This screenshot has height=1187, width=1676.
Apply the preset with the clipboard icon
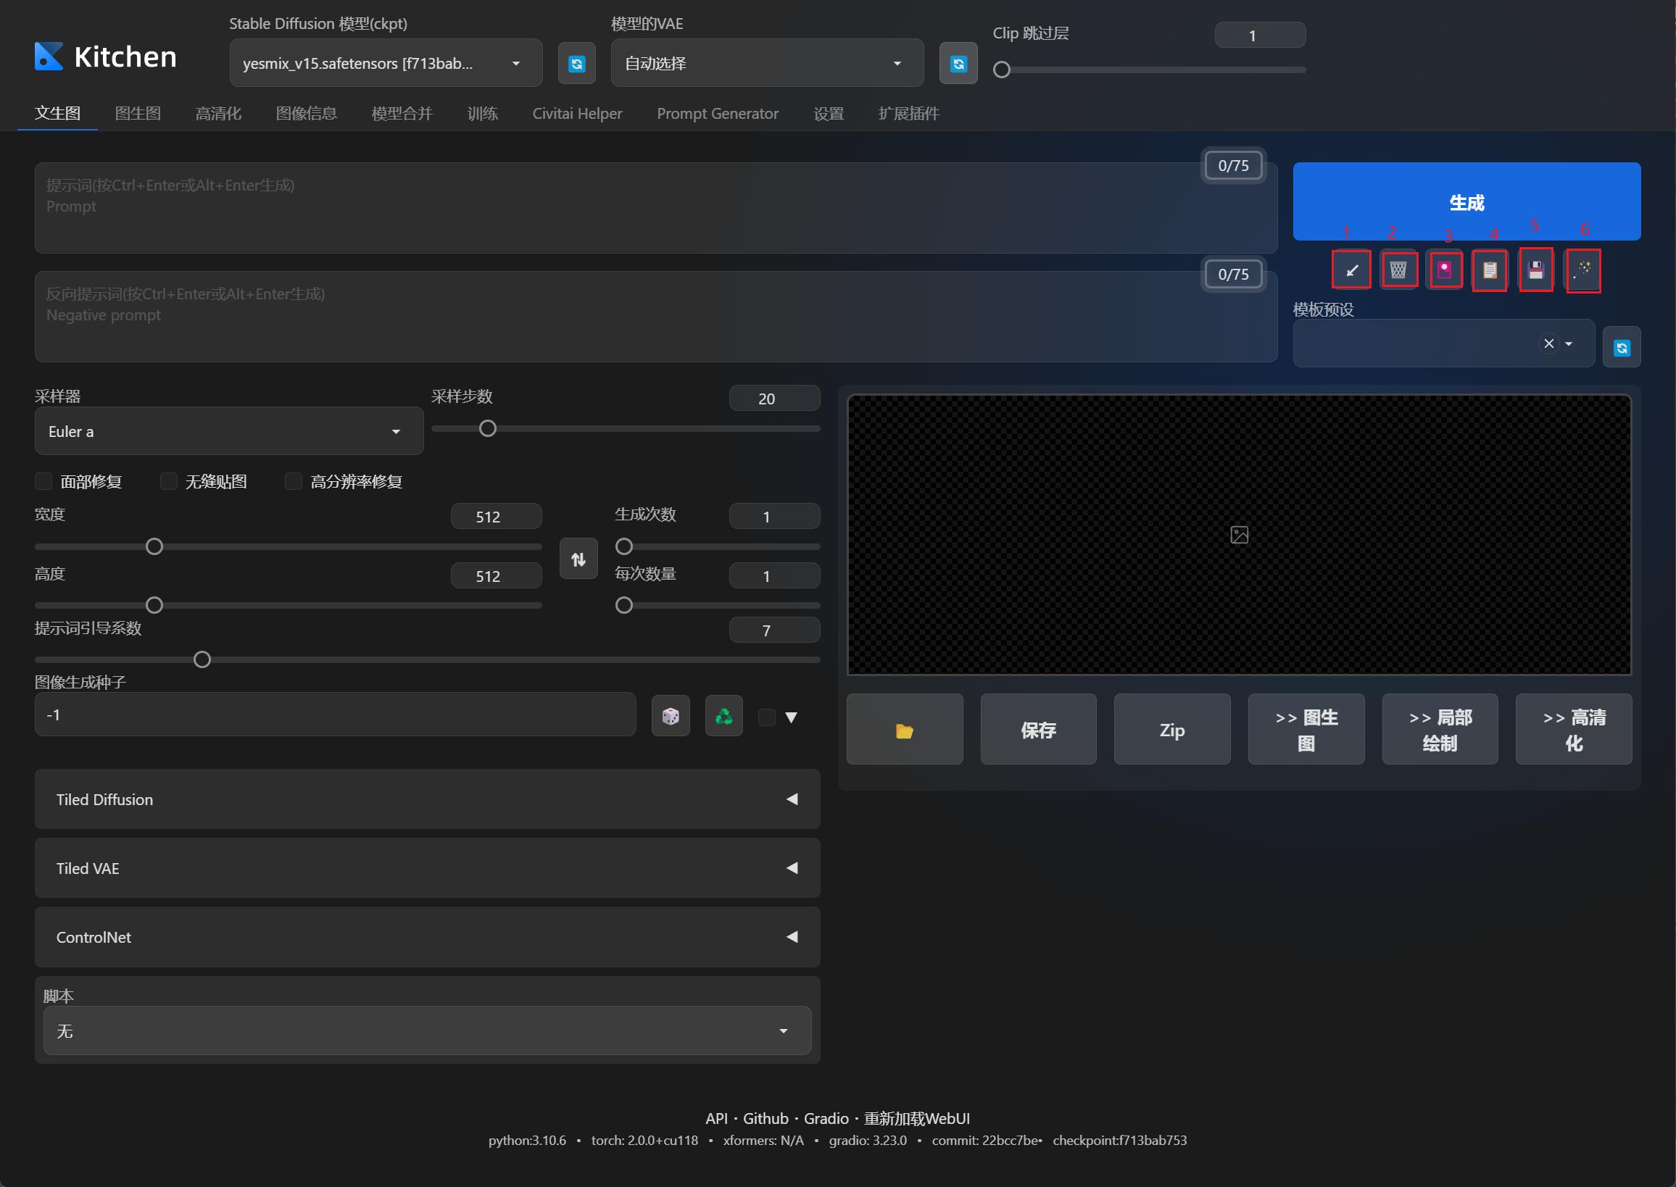coord(1490,270)
